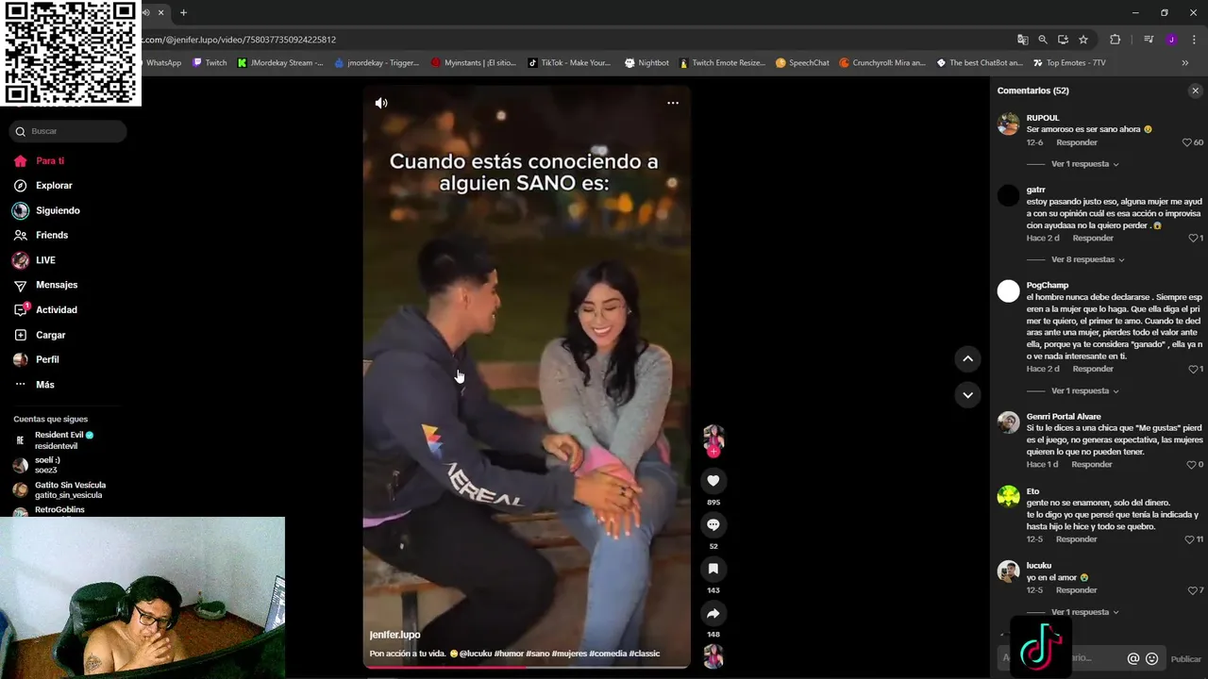Screen dimensions: 1208x679
Task: Reply to lucuku's comment
Action: 1077,590
